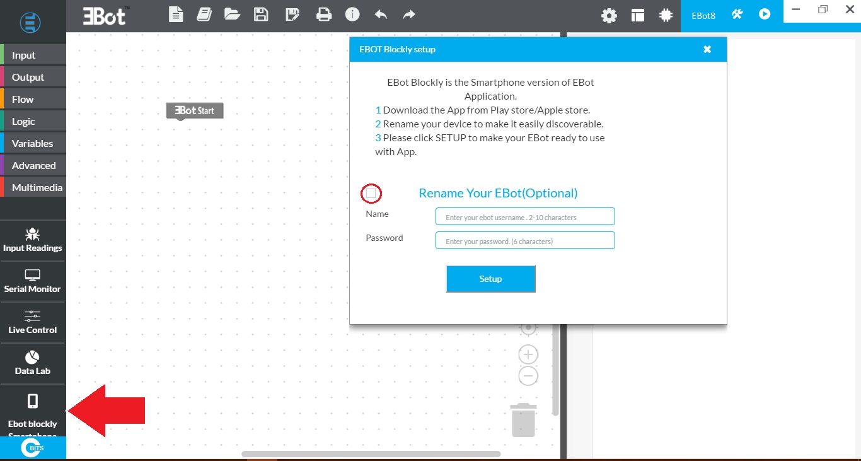Select the Variables block category
Screen dimensions: 861x461
[x=33, y=143]
